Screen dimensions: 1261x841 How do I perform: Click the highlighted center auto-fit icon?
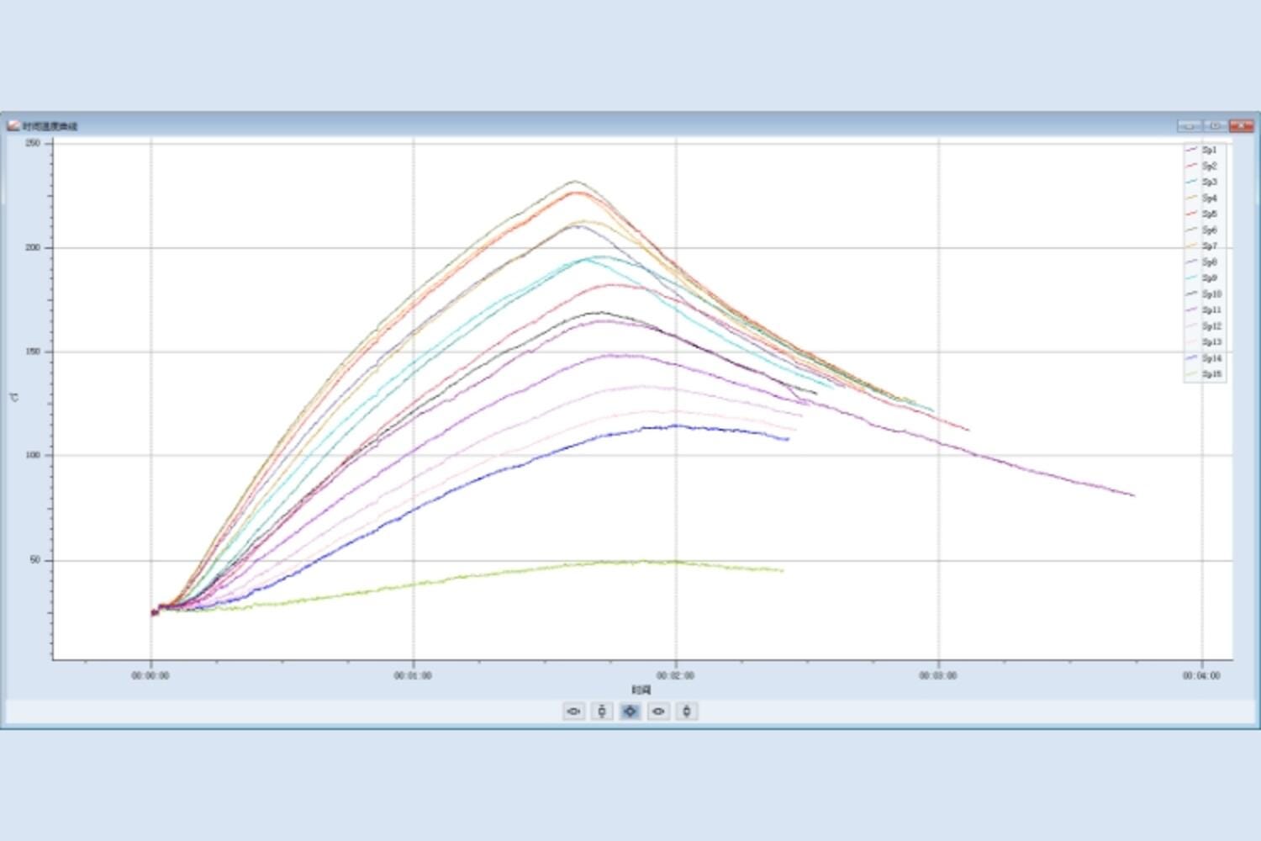[630, 711]
